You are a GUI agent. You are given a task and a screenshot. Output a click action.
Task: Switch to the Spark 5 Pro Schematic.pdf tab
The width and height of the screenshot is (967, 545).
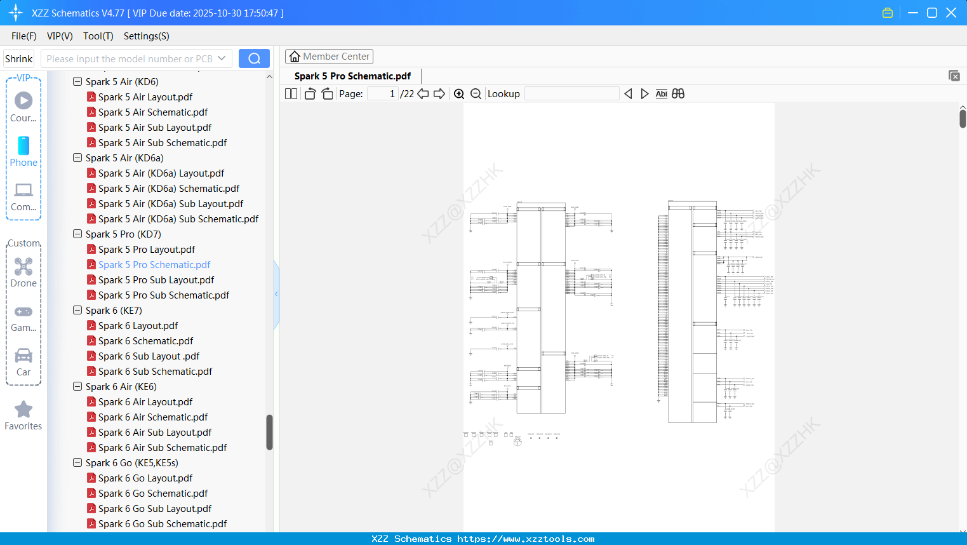pyautogui.click(x=351, y=76)
